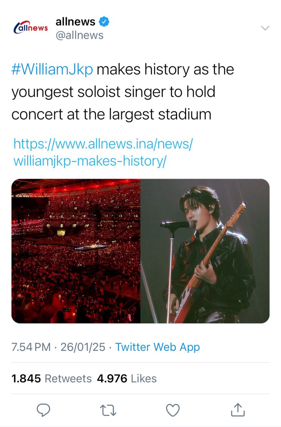This screenshot has height=427, width=281.
Task: Click the allnews display name
Action: (x=75, y=22)
